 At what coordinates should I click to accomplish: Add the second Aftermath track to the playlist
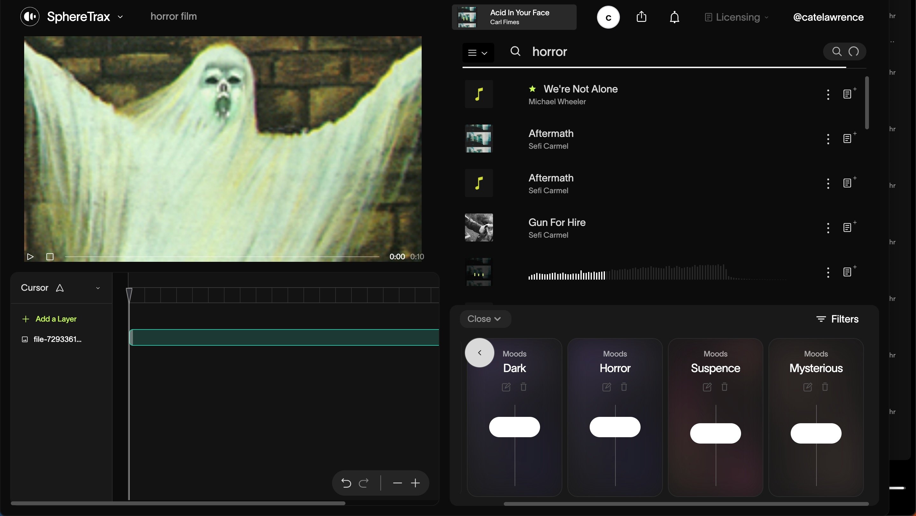[849, 182]
